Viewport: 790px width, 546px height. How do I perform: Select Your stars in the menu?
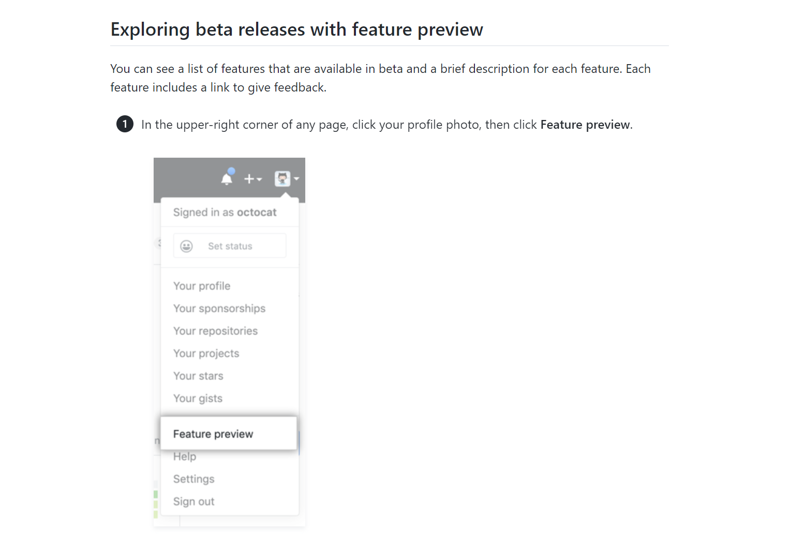(x=198, y=376)
